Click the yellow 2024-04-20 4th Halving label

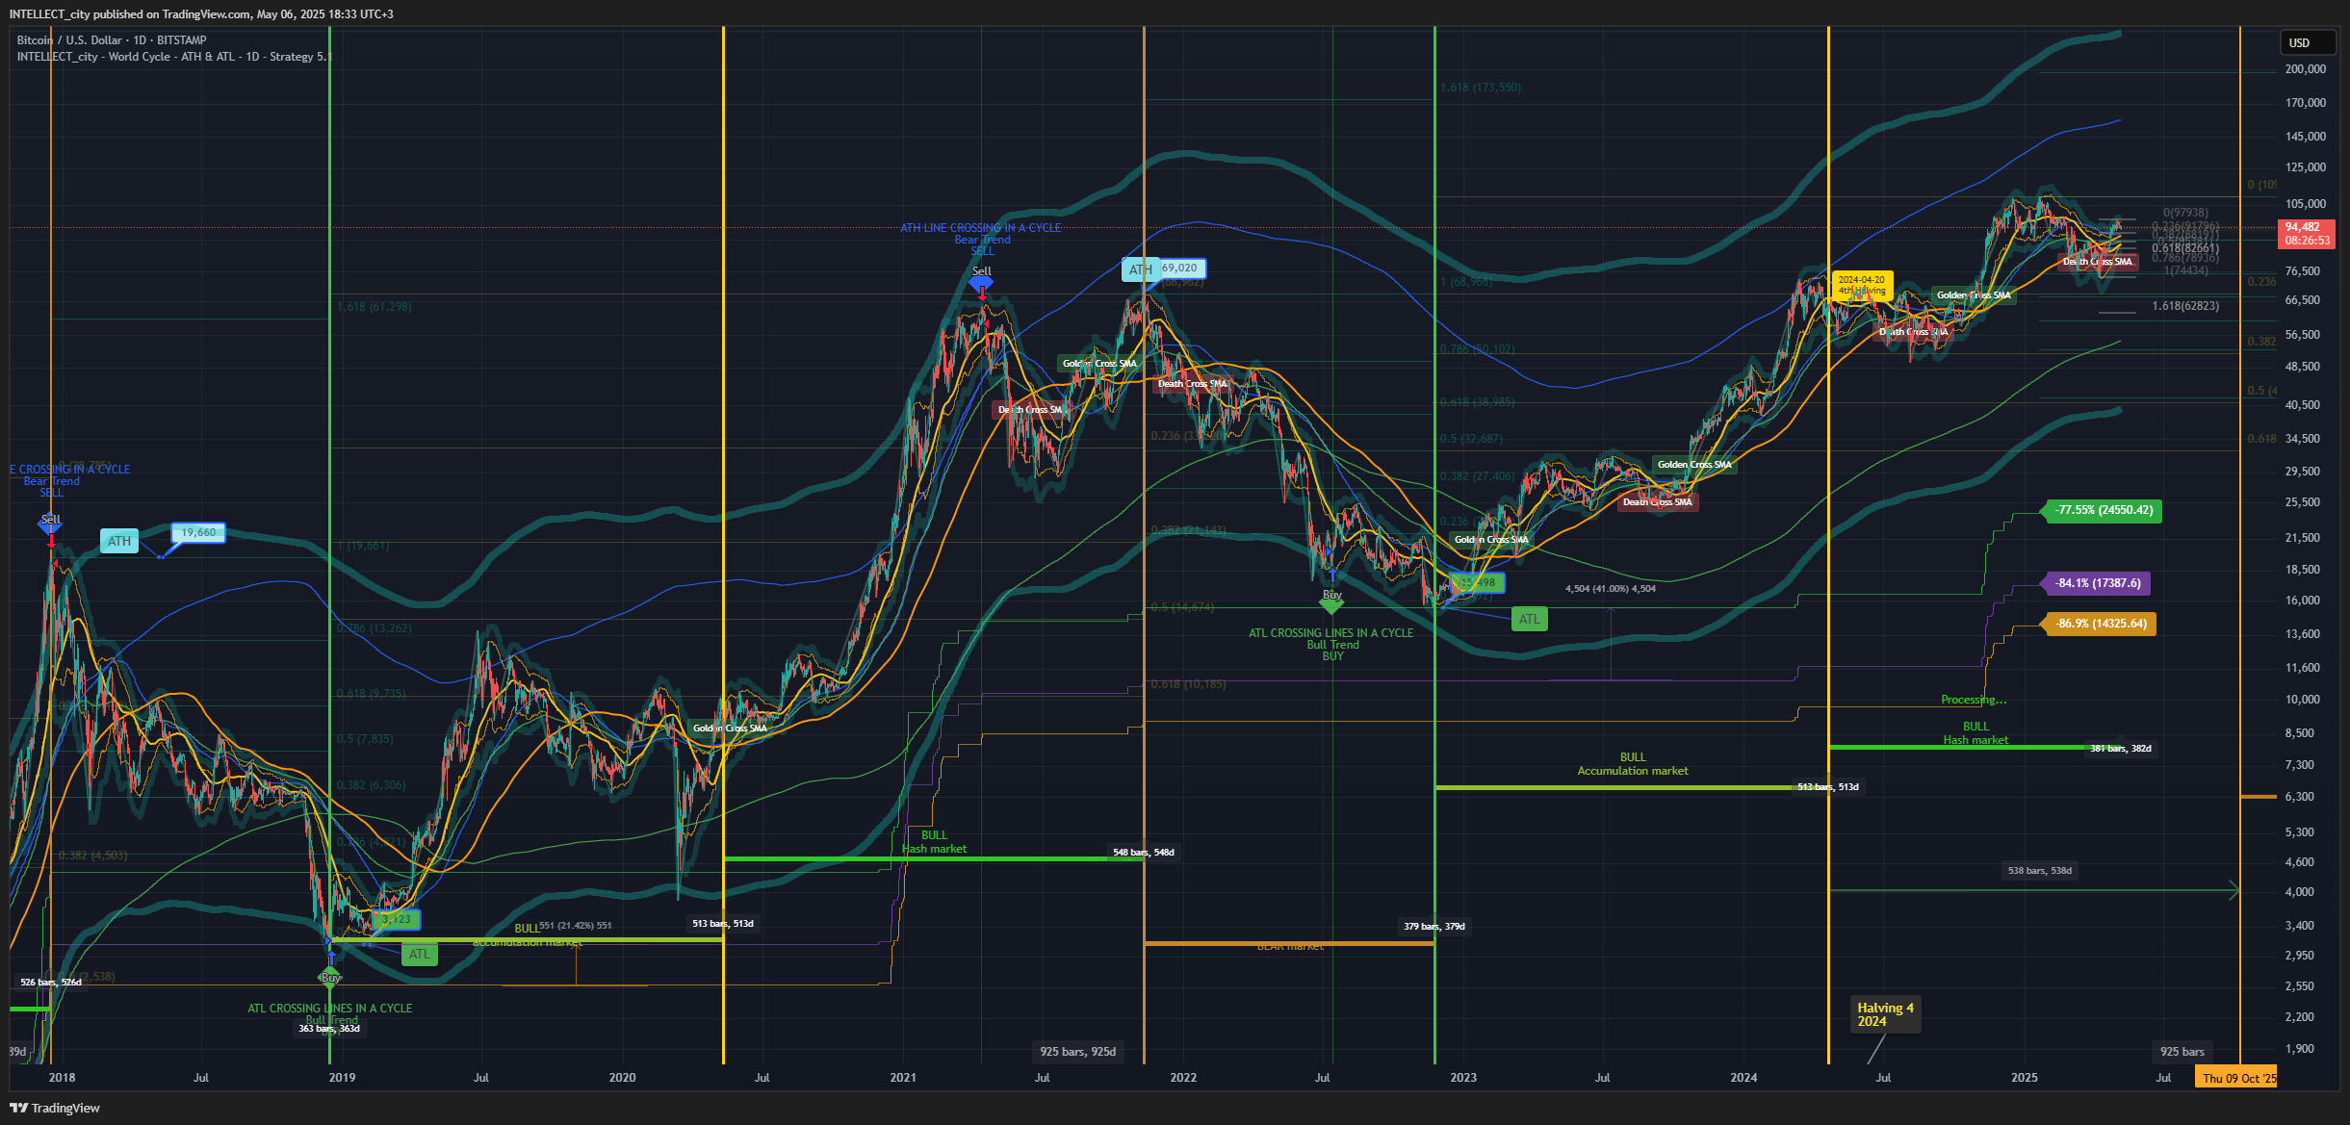(x=1861, y=285)
